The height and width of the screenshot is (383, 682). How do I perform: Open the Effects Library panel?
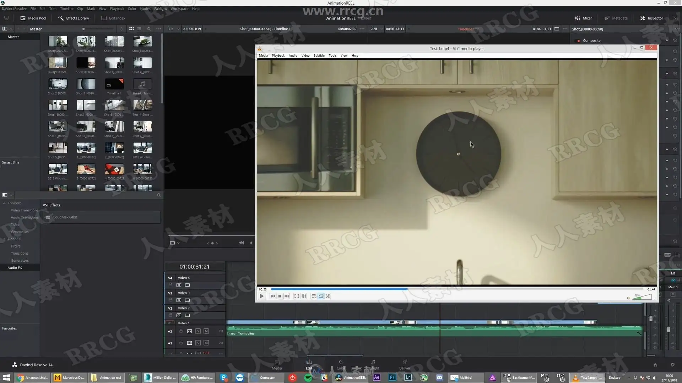tap(74, 18)
